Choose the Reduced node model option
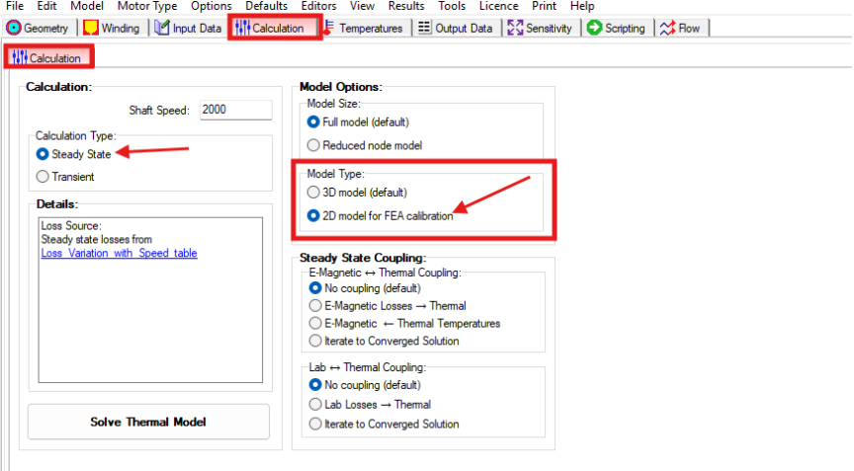This screenshot has height=471, width=854. pyautogui.click(x=314, y=145)
